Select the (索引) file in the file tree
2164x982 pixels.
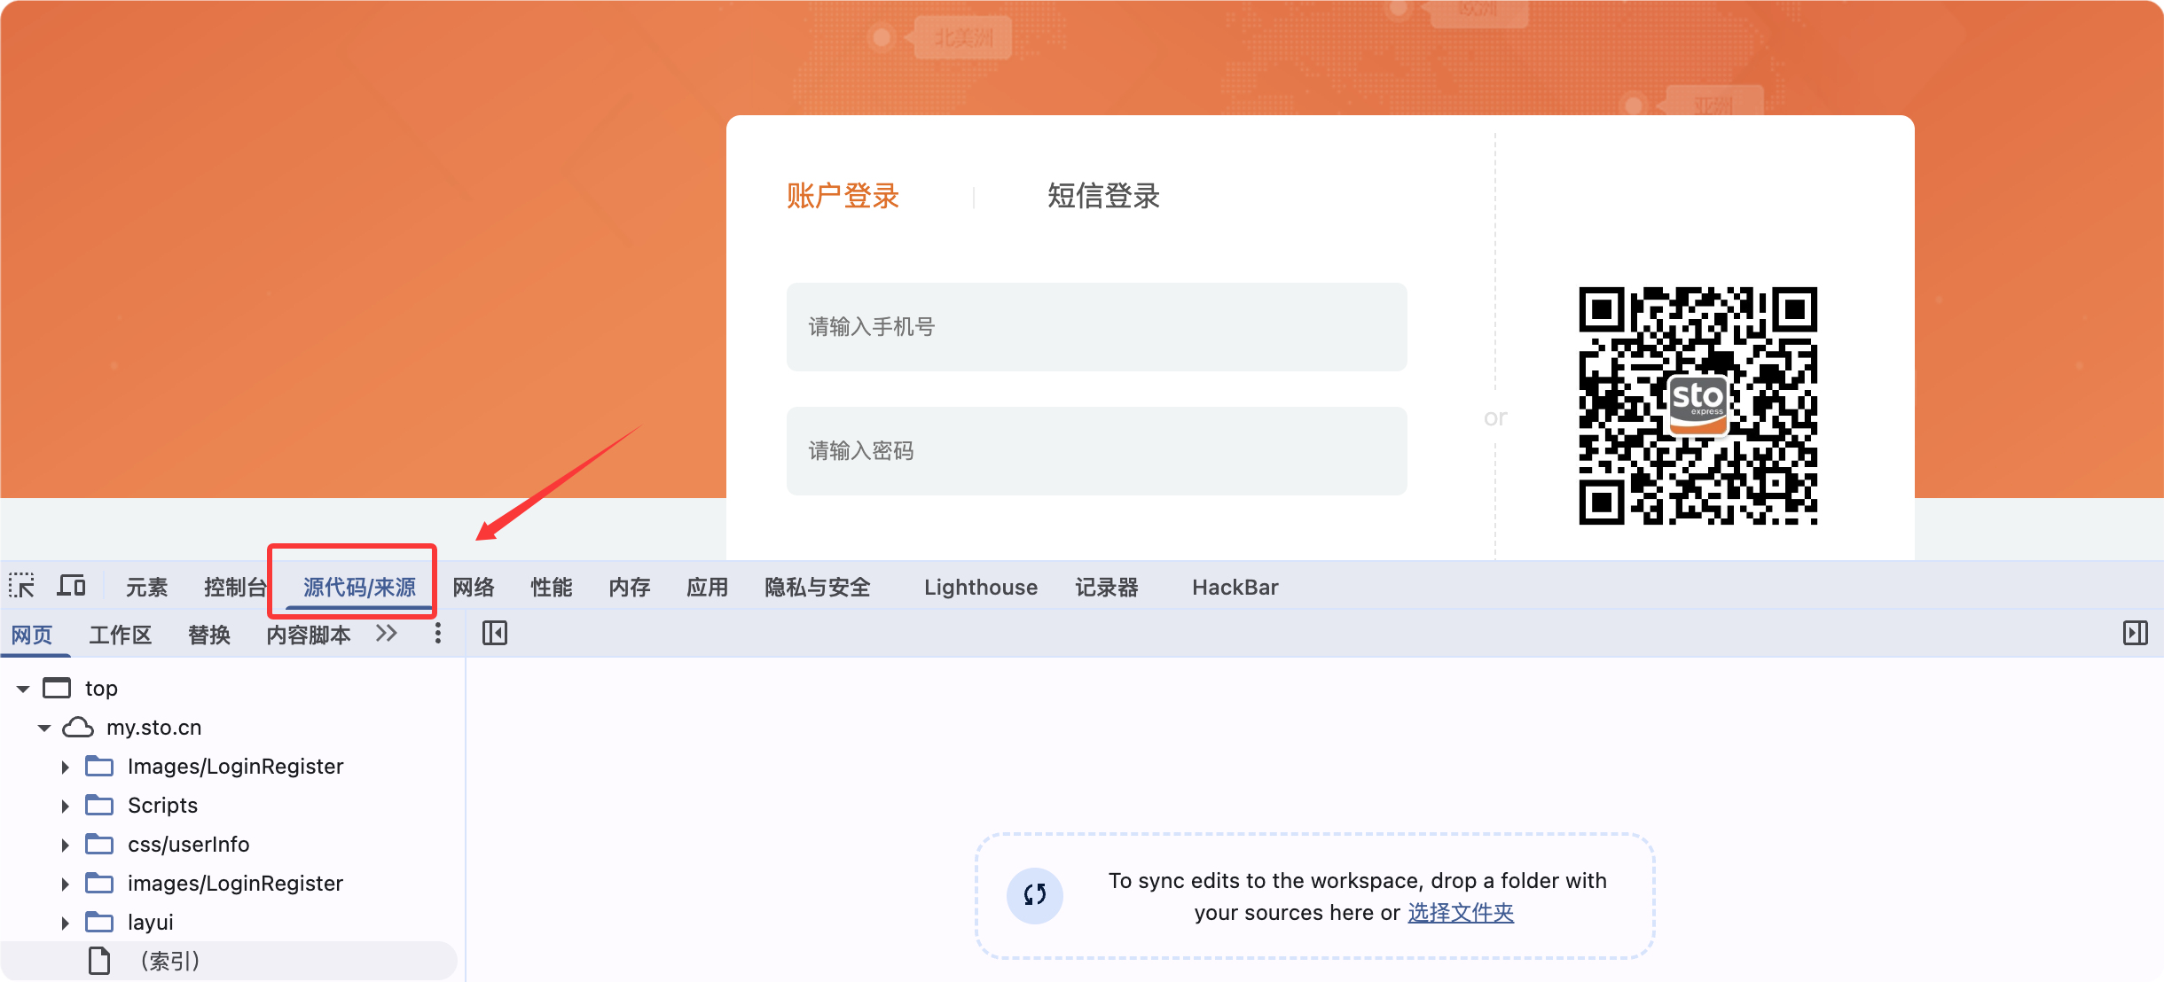click(x=171, y=961)
